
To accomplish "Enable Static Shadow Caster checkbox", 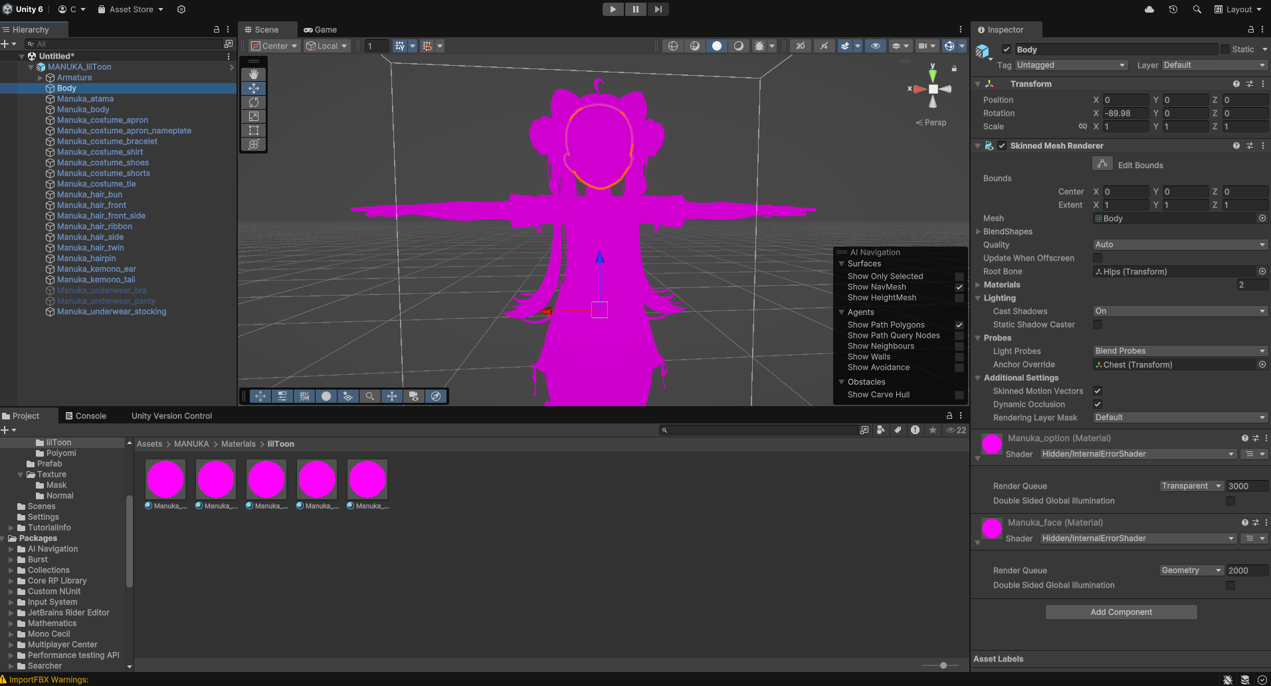I will click(x=1098, y=324).
